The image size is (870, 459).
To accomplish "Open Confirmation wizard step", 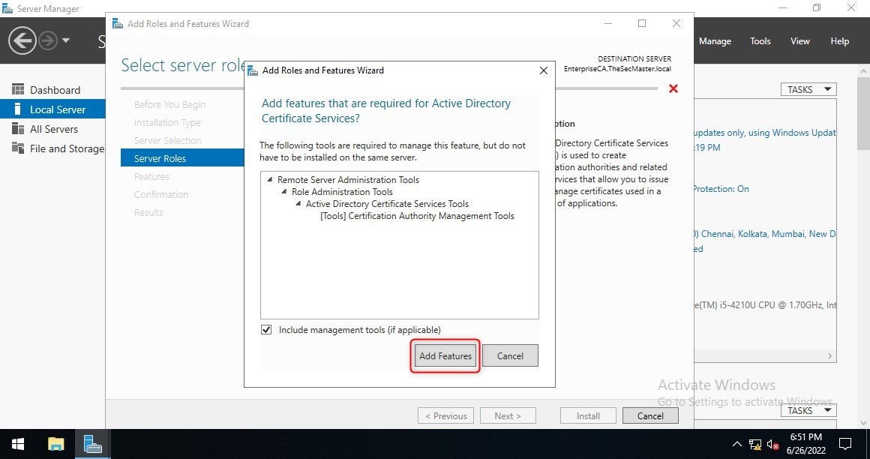I will [161, 194].
